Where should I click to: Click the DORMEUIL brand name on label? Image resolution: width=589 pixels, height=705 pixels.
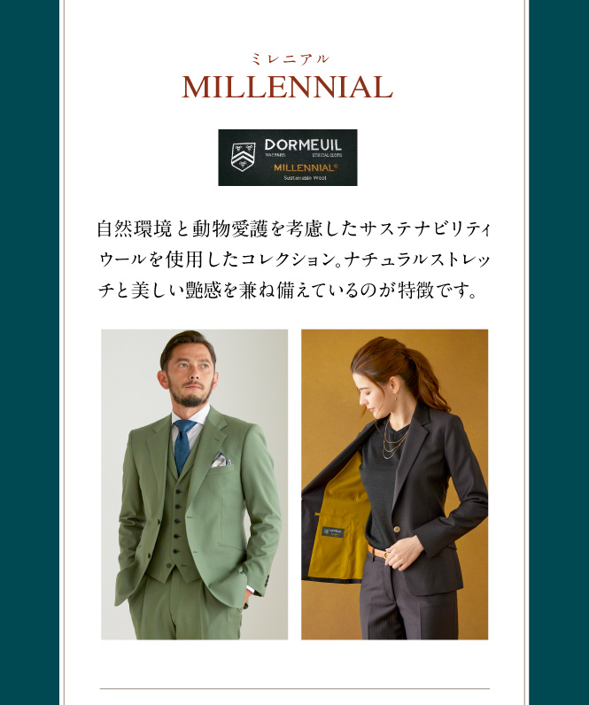(303, 144)
